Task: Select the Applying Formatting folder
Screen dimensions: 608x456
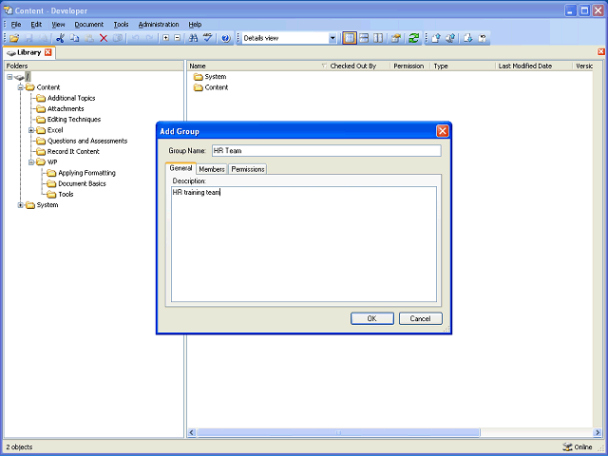Action: pos(86,173)
